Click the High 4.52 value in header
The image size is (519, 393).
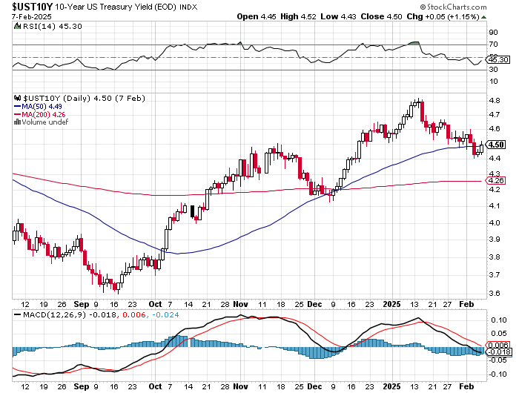(298, 16)
